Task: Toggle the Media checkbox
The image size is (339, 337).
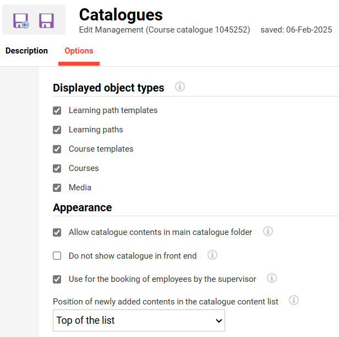Action: 57,188
